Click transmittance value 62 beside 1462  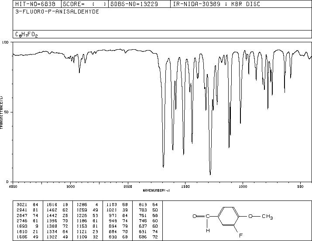click(65, 210)
